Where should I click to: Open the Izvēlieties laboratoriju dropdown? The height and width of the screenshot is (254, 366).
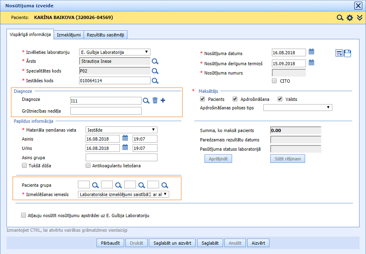(x=115, y=52)
